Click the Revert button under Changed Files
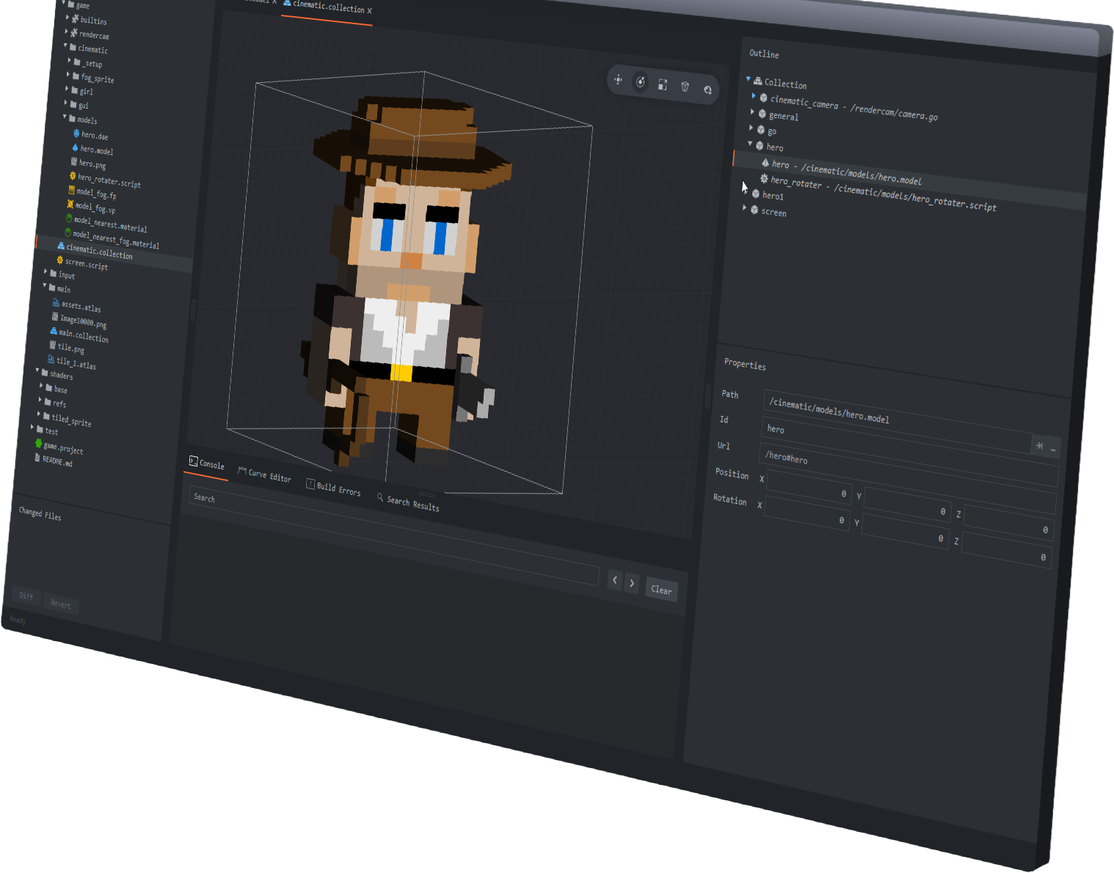 point(61,604)
